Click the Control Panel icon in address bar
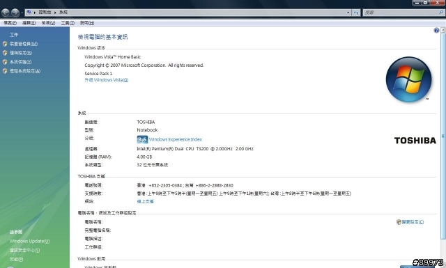This screenshot has height=268, width=446. 29,13
